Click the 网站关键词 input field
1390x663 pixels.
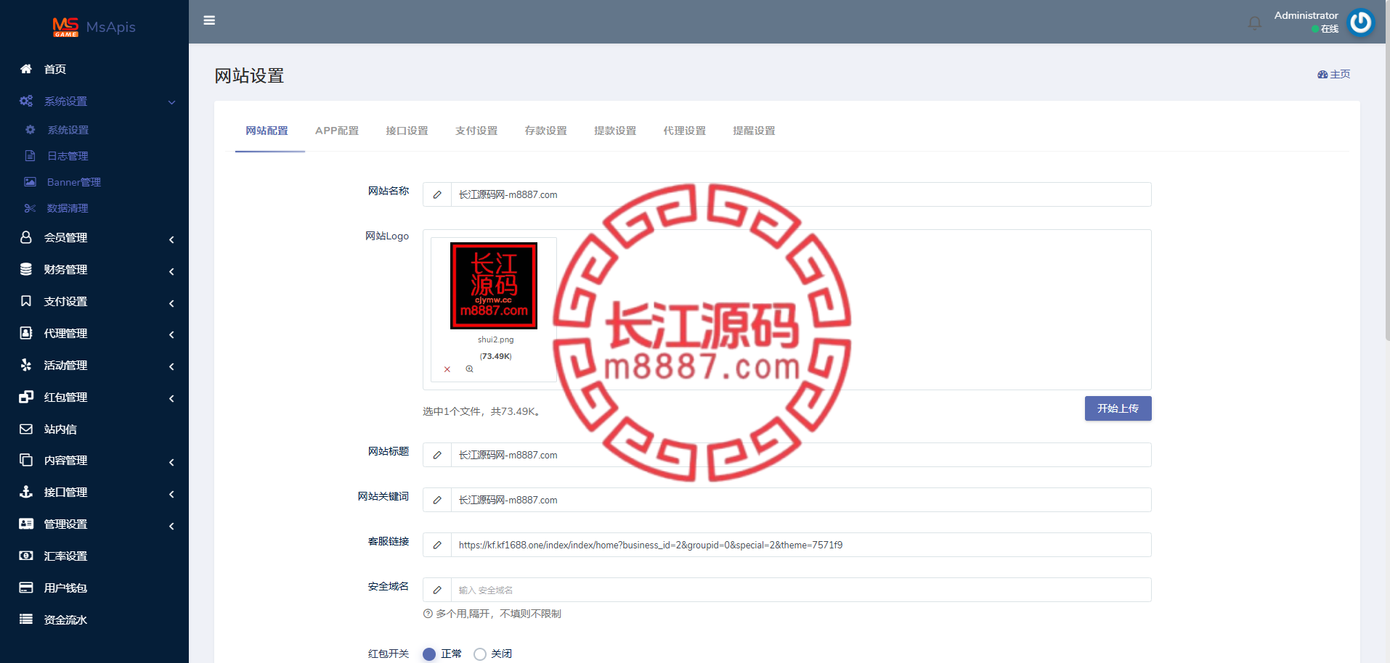point(801,500)
